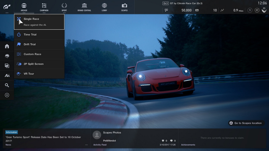
Task: Click PetitVerdot's user avatar in Activity Feed
Action: tap(97, 135)
